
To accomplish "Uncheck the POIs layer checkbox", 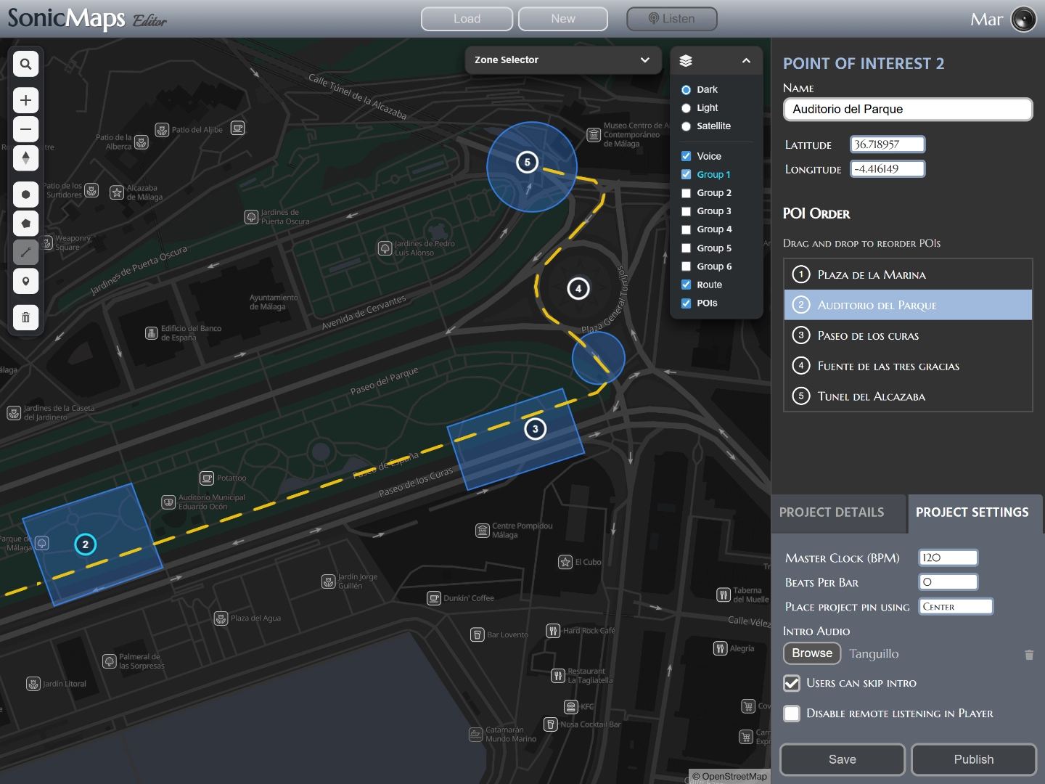I will tap(686, 303).
